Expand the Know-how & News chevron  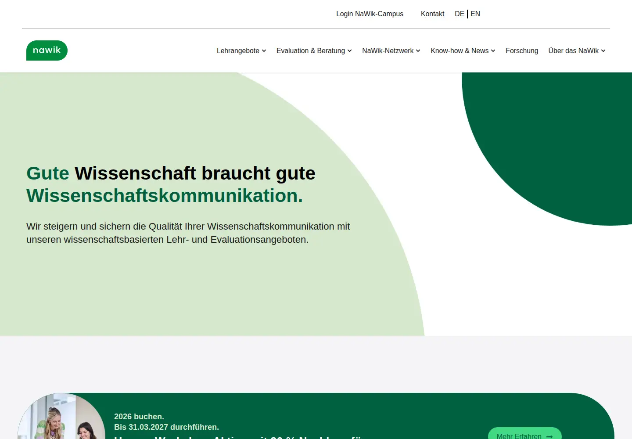pos(493,51)
